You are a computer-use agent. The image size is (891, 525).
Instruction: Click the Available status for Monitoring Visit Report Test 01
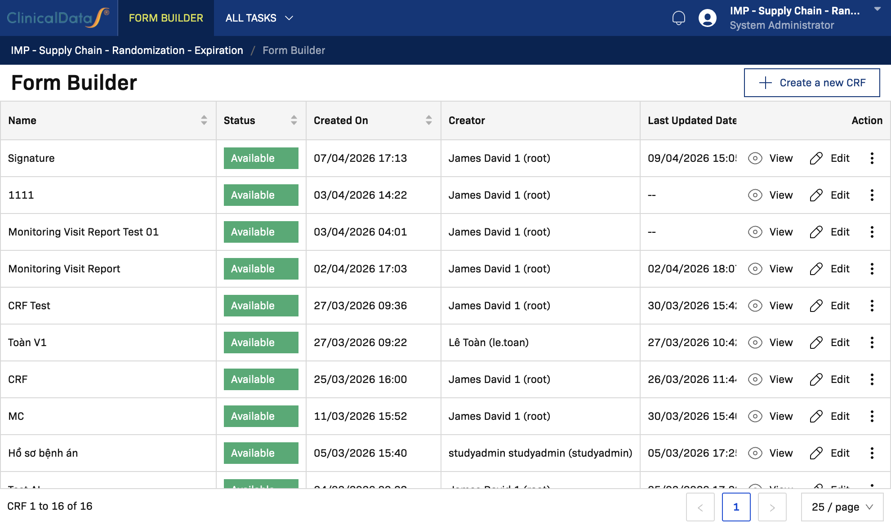pos(261,231)
